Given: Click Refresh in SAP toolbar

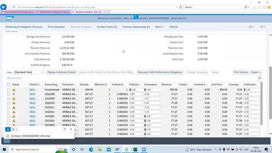Looking at the screenshot, I should pos(174,27).
